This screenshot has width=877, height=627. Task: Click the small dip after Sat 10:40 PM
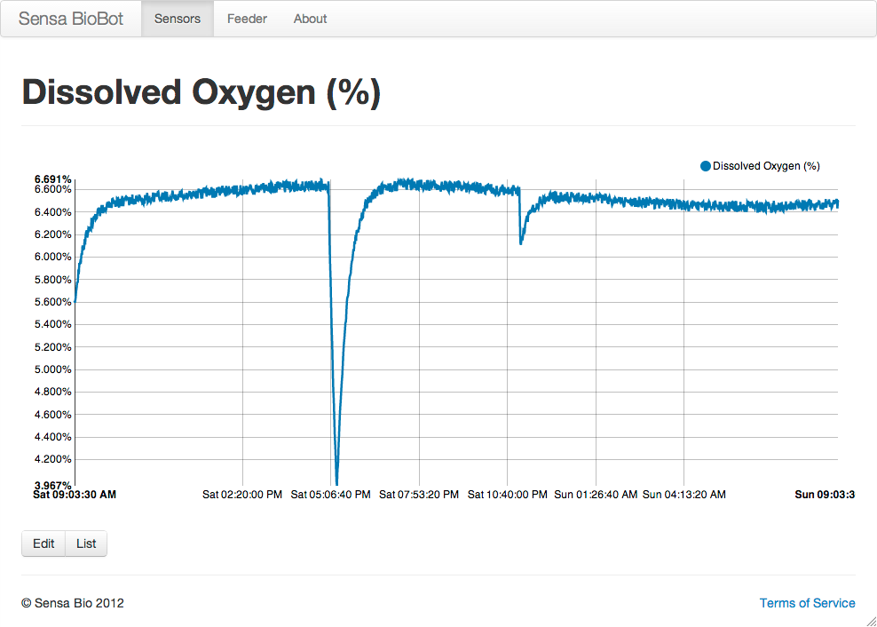click(x=521, y=242)
